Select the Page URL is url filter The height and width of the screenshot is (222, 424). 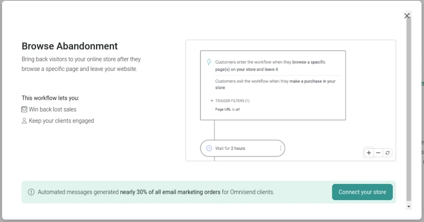(x=227, y=109)
